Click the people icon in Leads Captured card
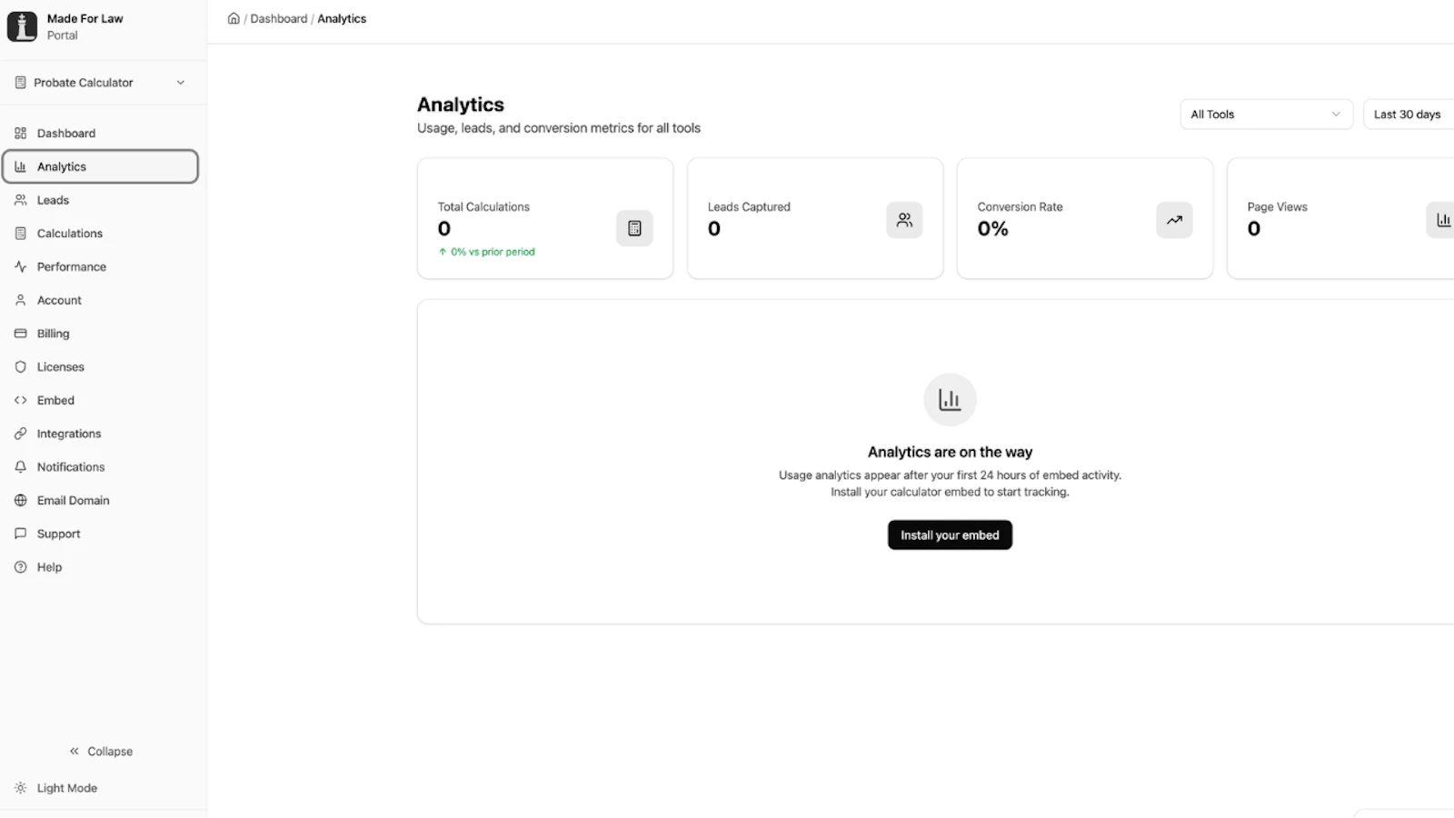1454x818 pixels. click(x=904, y=220)
